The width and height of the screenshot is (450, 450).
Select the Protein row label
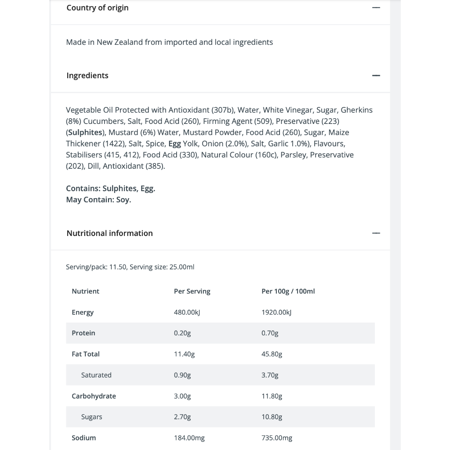(83, 333)
